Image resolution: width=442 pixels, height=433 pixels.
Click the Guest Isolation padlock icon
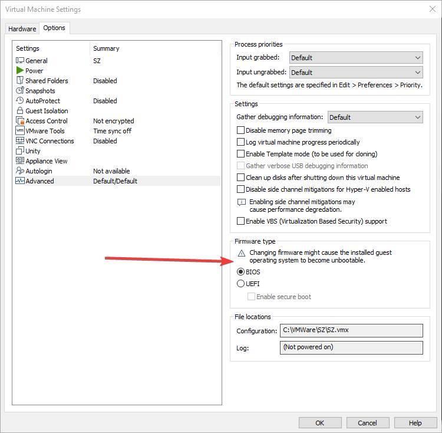click(19, 110)
